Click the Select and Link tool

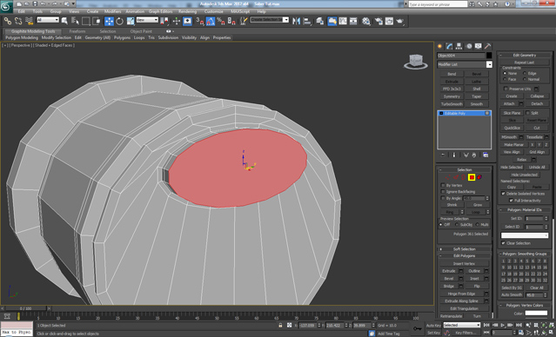point(8,21)
